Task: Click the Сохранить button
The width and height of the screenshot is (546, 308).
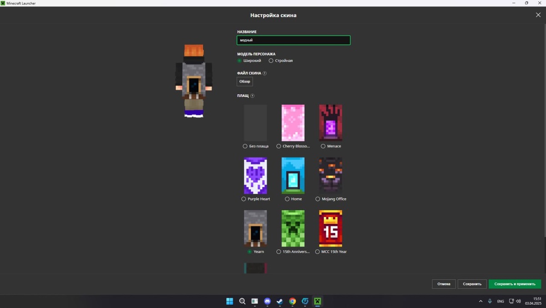Action: [472, 284]
